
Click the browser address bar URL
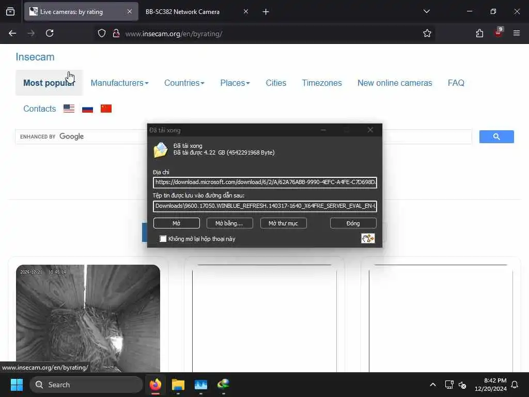(174, 34)
